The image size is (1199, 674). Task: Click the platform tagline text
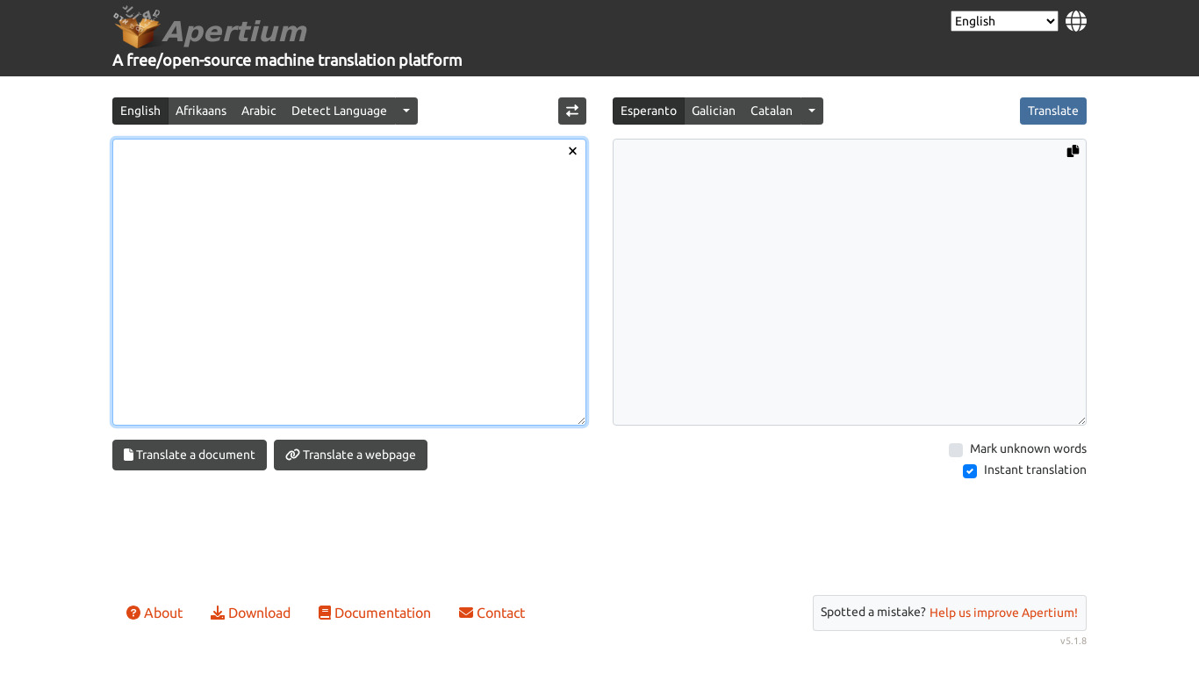coord(287,61)
